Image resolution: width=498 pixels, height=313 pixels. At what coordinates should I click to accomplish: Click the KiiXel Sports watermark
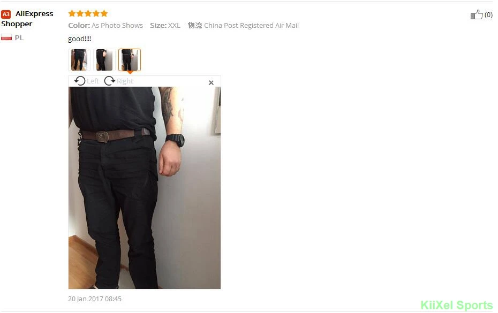(456, 305)
